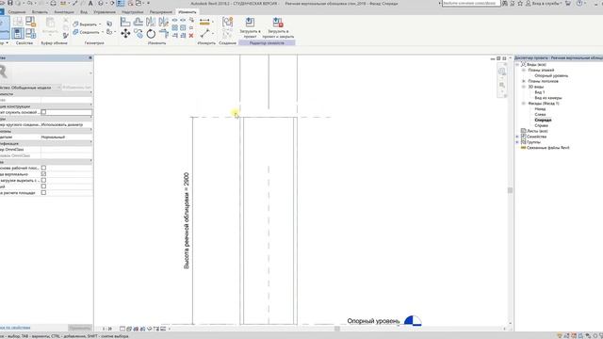Screen dimensions: 603x339
Task: Click the favorites star icon in title bar
Action: (x=520, y=3)
